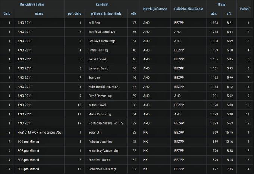
Task: Click the 'abs.' votes subheader
Action: point(214,13)
